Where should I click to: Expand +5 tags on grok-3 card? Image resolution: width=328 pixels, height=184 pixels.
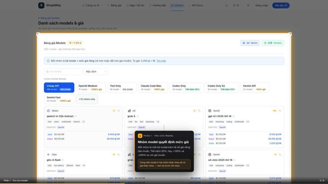coord(158,122)
